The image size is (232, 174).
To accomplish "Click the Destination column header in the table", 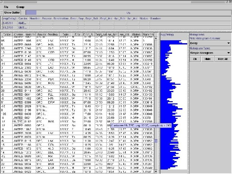I will (x=53, y=34).
